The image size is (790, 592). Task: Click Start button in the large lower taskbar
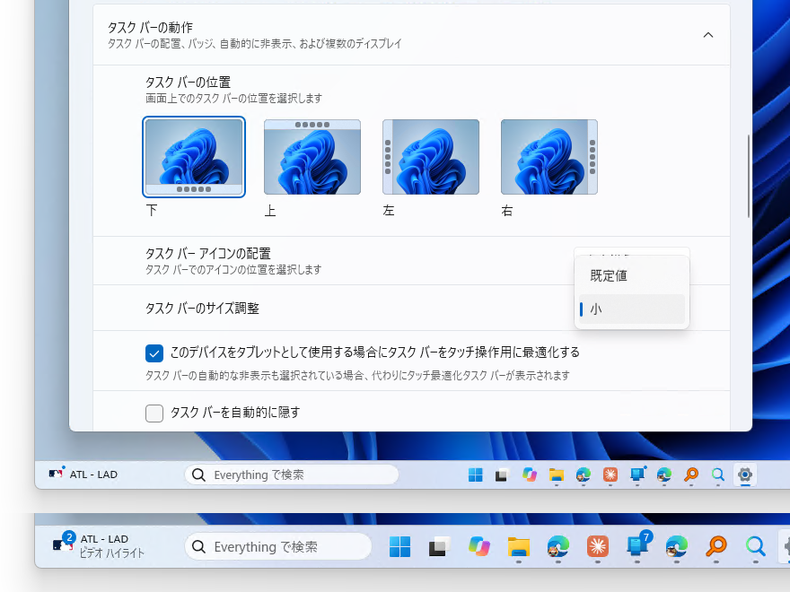point(400,546)
